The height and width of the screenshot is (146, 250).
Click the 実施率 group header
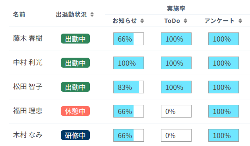[176, 9]
